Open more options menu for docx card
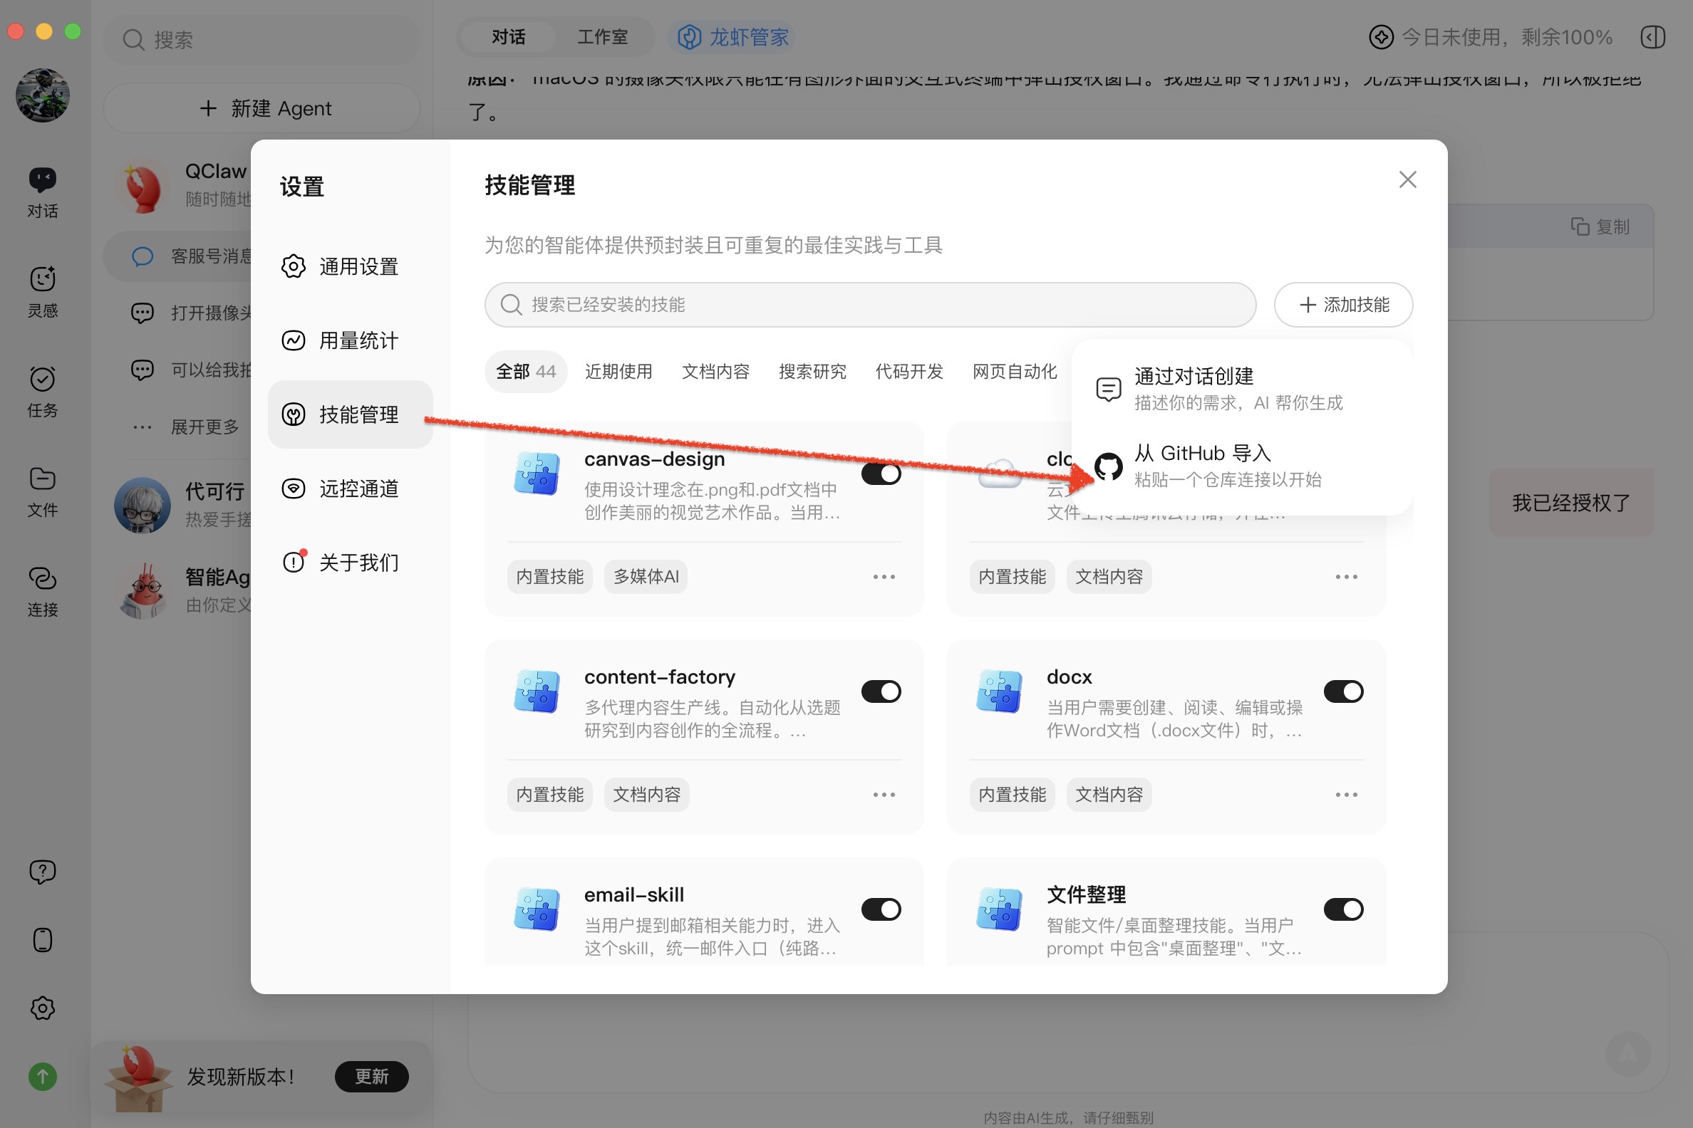The width and height of the screenshot is (1693, 1128). pos(1346,795)
